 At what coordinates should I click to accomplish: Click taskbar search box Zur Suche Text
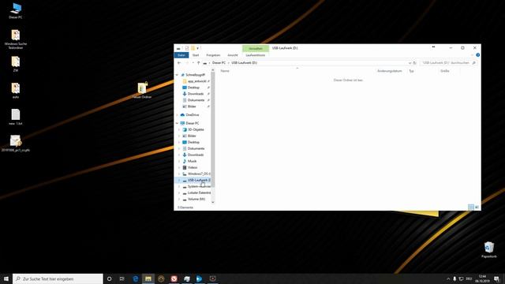click(58, 278)
